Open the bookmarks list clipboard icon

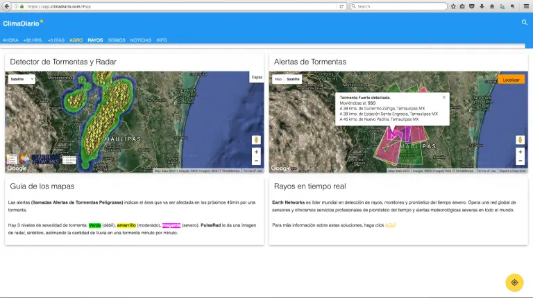pyautogui.click(x=462, y=6)
